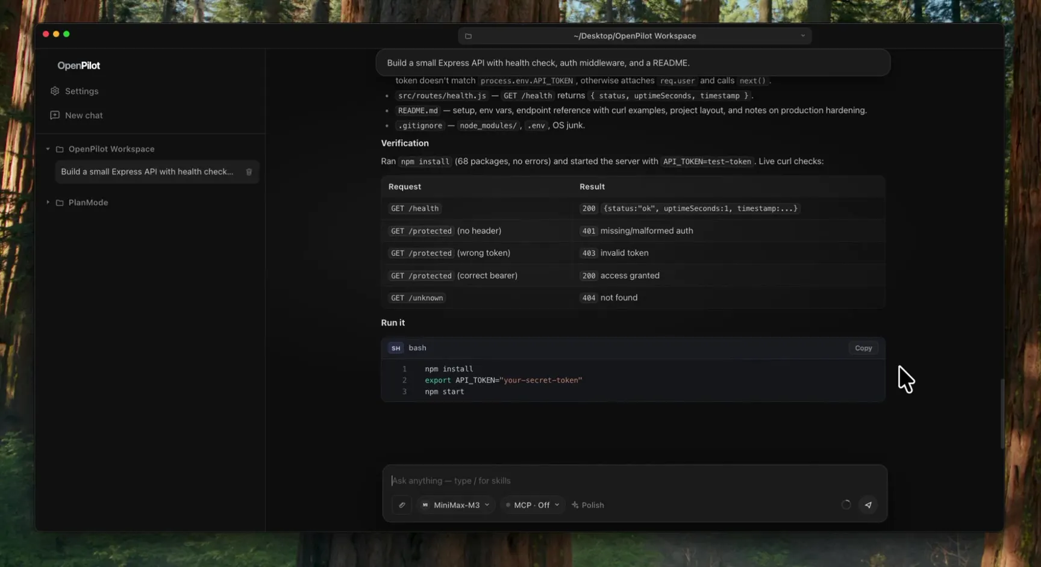Viewport: 1041px width, 567px height.
Task: Click the "Verification" heading
Action: pos(405,143)
